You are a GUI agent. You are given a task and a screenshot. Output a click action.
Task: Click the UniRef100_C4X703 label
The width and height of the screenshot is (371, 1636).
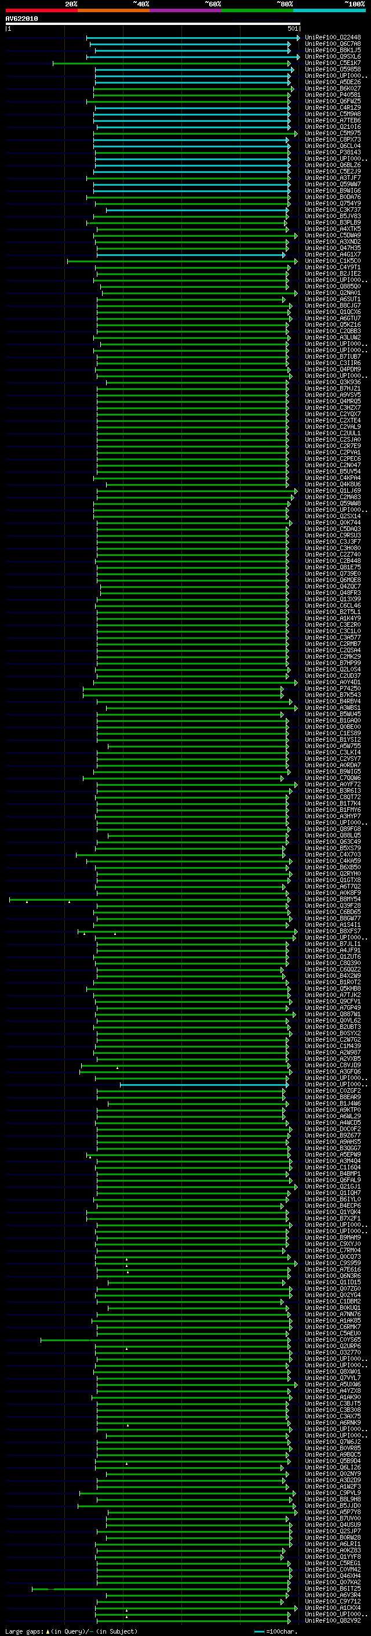(x=332, y=855)
